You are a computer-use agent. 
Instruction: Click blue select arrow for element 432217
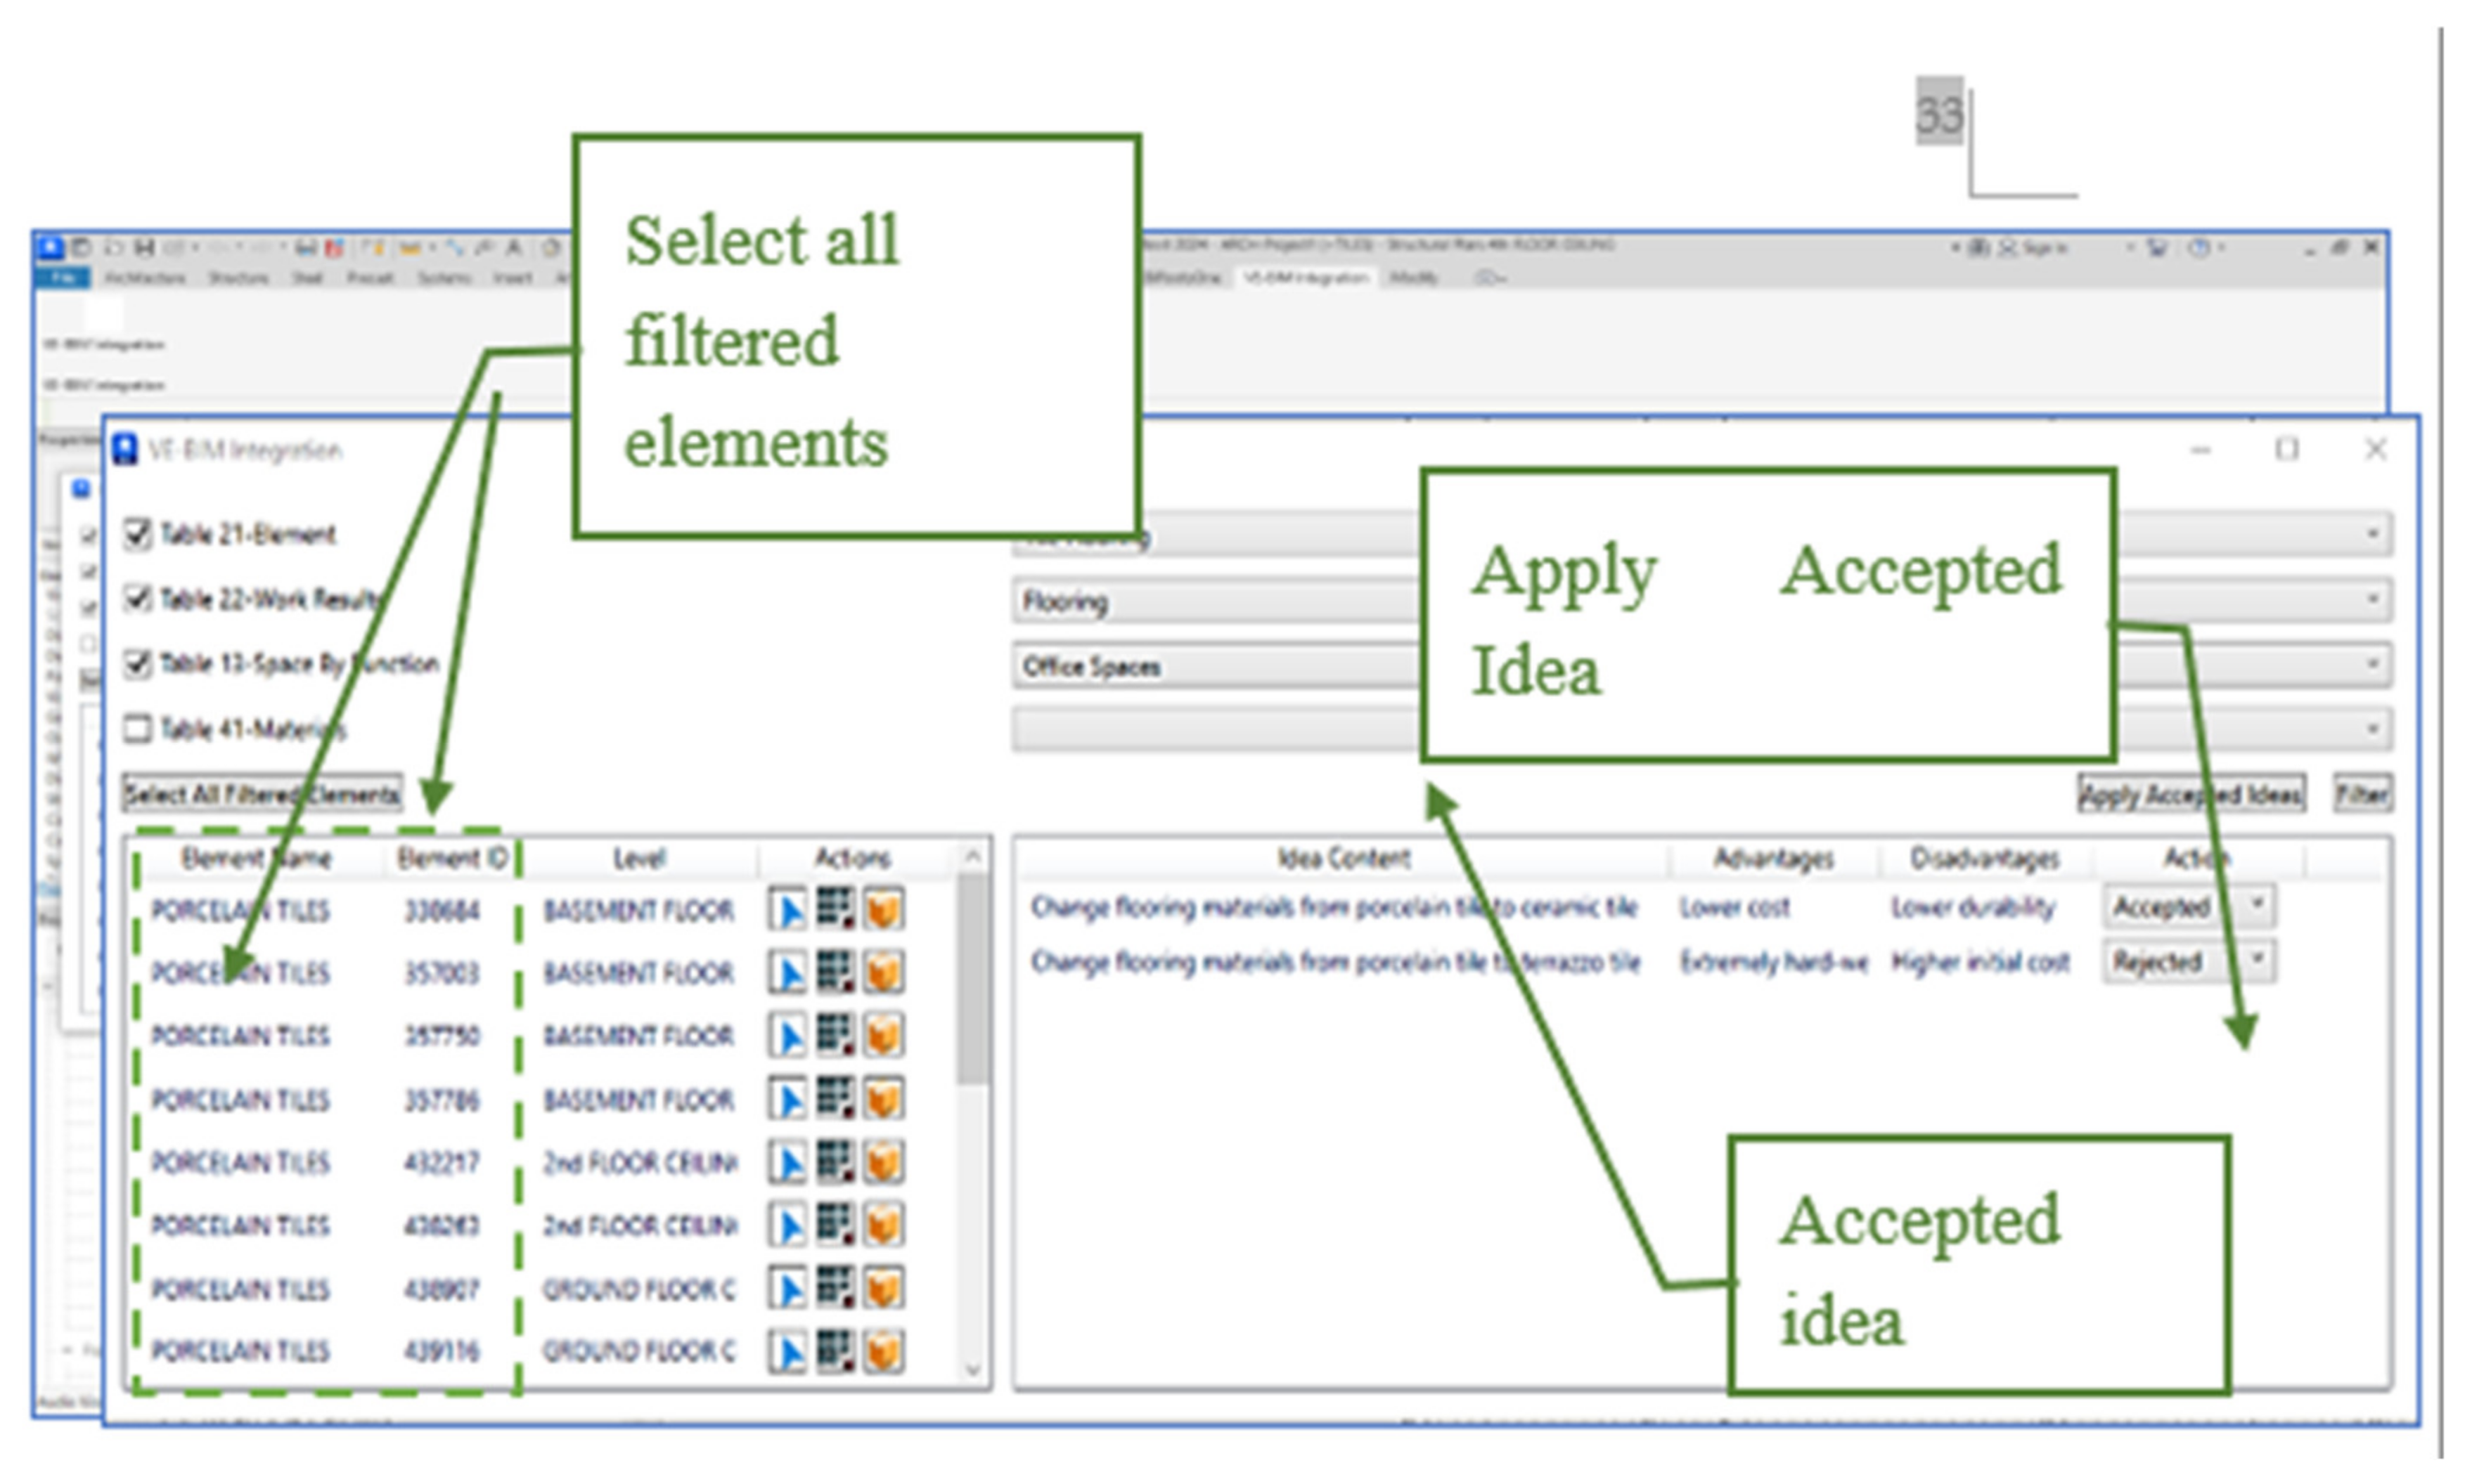click(x=788, y=1163)
